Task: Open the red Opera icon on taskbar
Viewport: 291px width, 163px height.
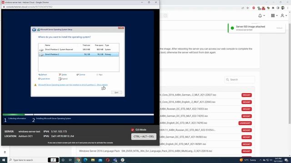Action: (x=108, y=160)
